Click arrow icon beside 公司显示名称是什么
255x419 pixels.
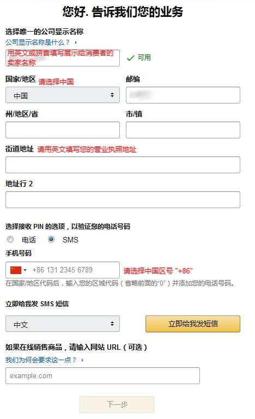[x=76, y=42]
